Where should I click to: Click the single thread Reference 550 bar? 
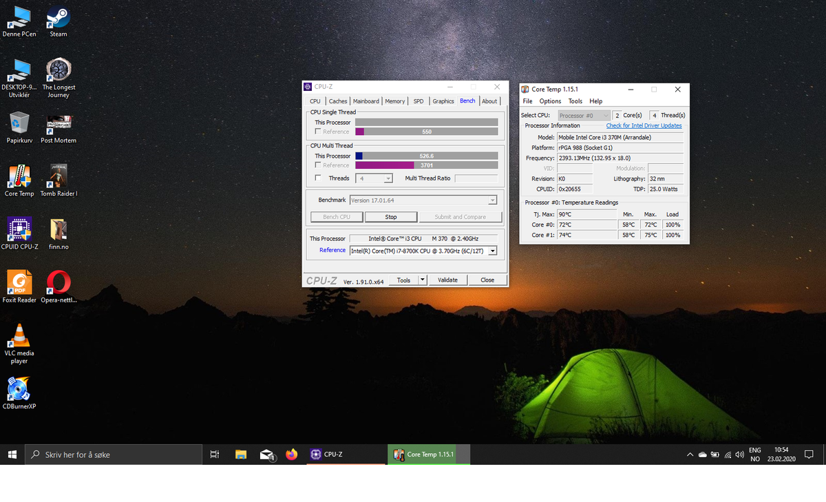coord(427,132)
